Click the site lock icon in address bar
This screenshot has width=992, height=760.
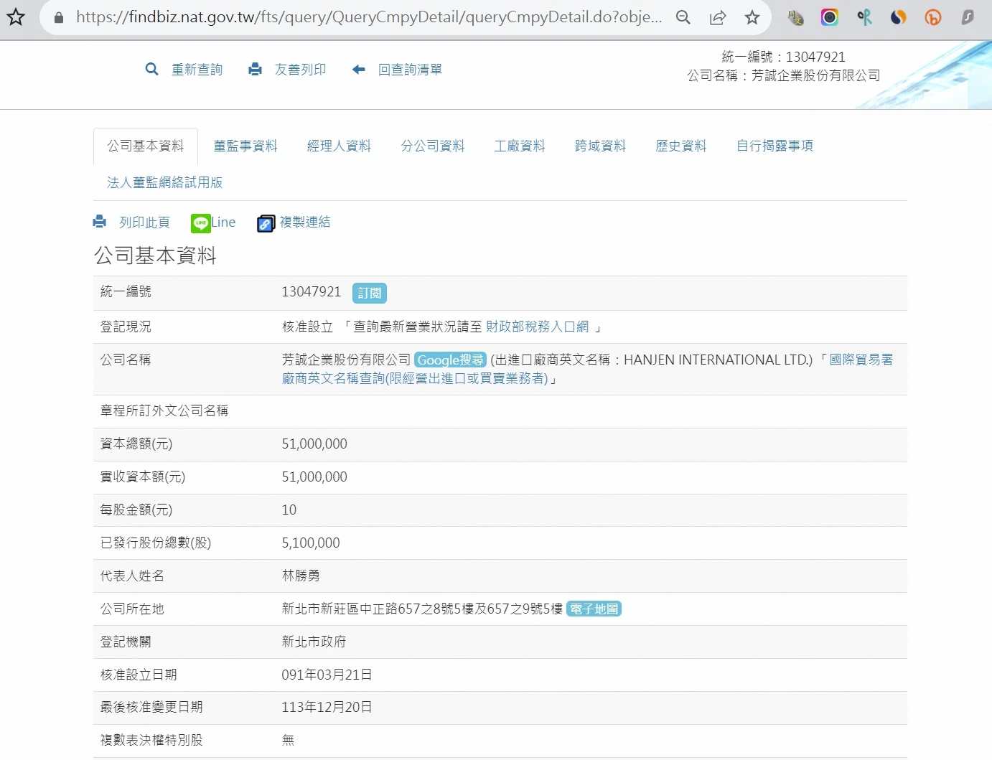[x=60, y=17]
